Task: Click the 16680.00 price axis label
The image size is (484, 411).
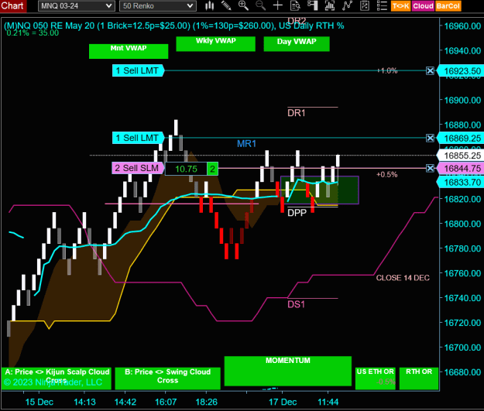Action: tap(462, 372)
